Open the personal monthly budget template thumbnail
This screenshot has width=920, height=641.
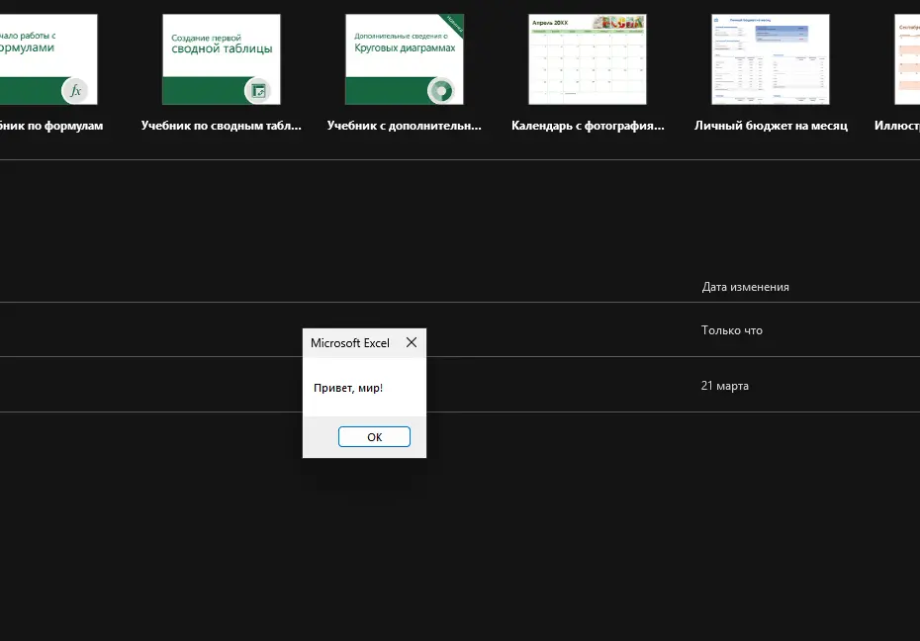770,59
